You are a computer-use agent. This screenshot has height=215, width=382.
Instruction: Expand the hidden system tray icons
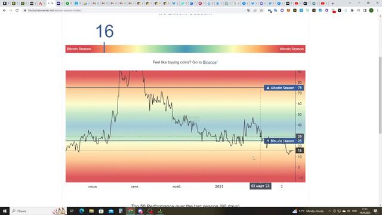click(329, 211)
